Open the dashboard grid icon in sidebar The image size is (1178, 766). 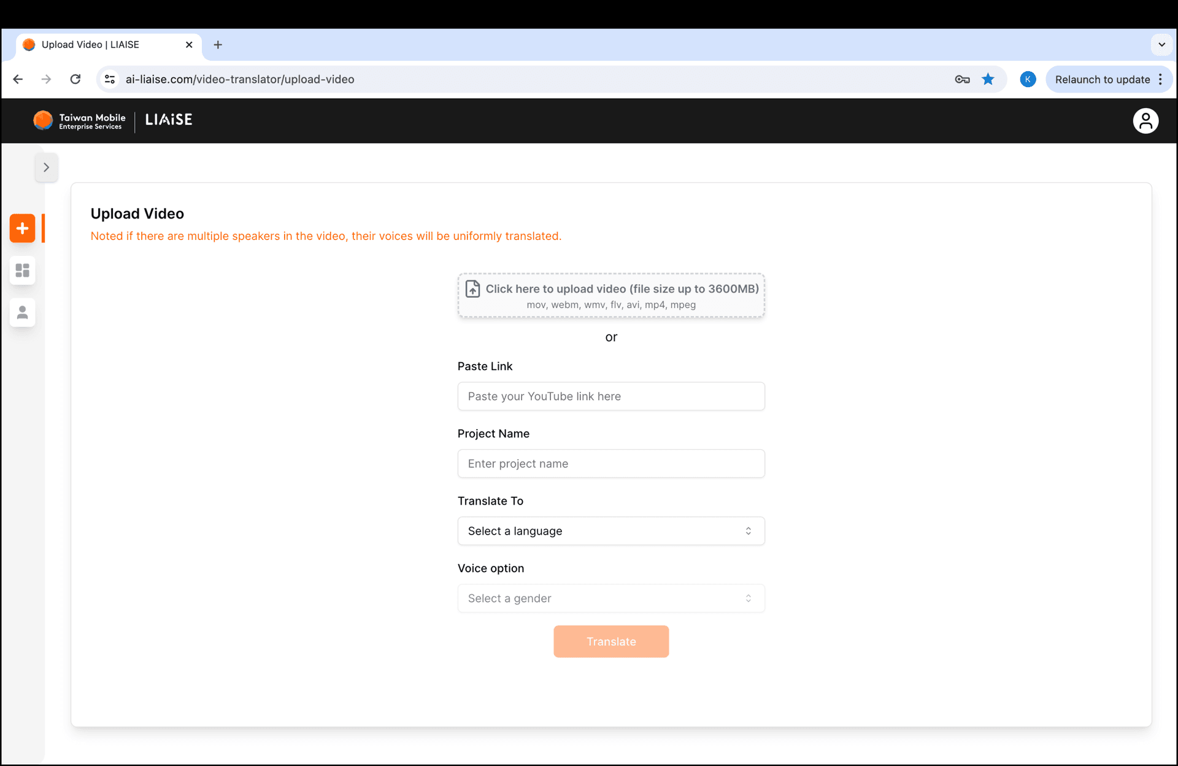pyautogui.click(x=23, y=271)
